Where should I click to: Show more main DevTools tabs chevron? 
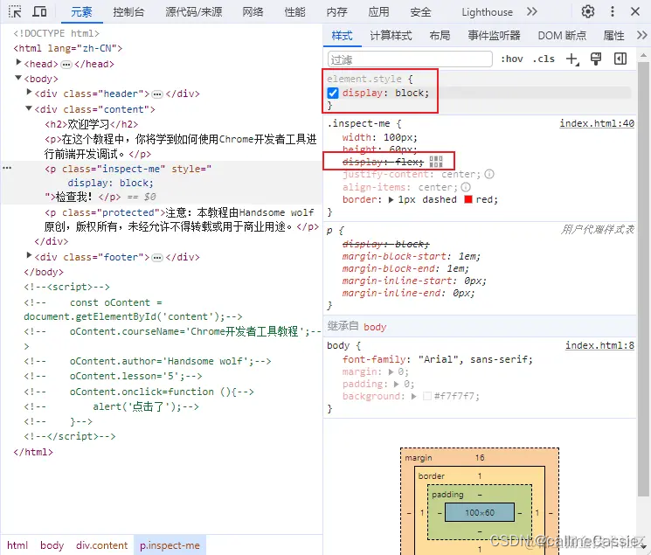click(532, 11)
